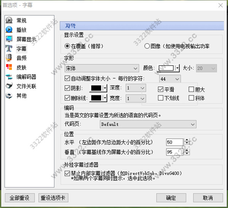The height and width of the screenshot is (208, 228).
Task: Open 文件关联 settings
Action: 26,86
